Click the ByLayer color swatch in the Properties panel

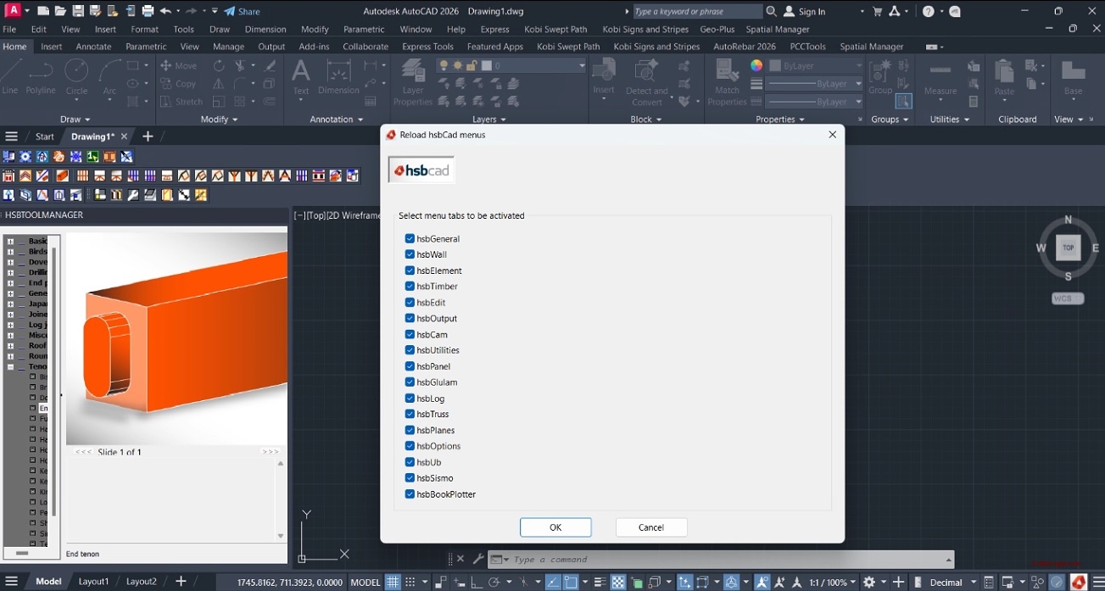tap(777, 65)
